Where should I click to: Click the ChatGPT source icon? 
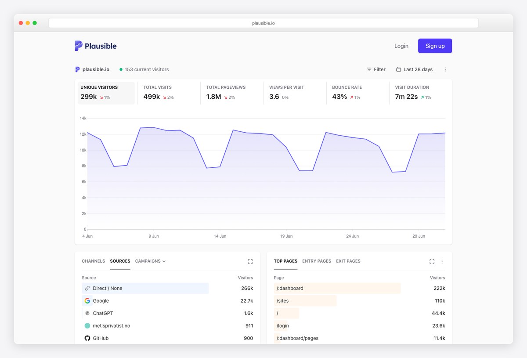[87, 313]
